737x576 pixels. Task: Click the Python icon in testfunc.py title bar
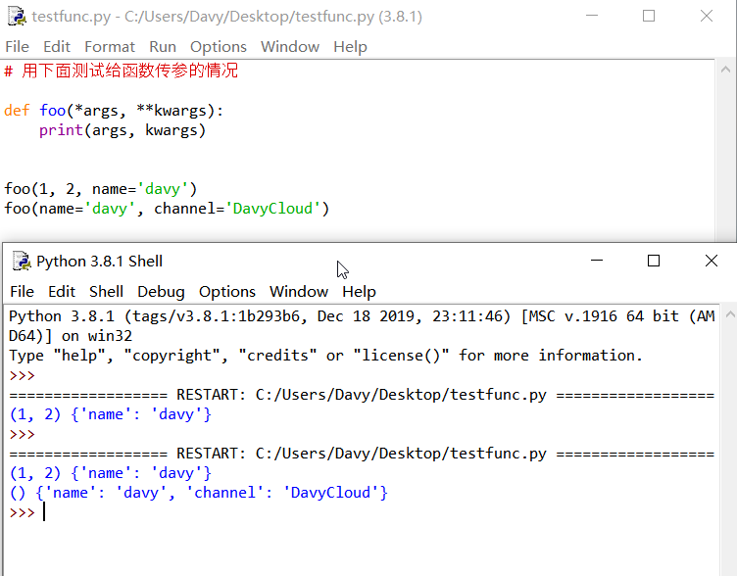[x=17, y=16]
